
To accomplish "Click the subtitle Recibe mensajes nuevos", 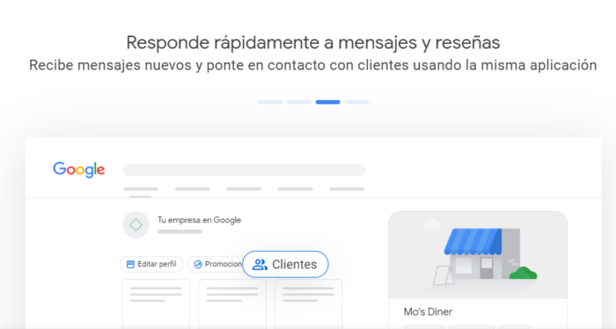I will pos(313,65).
